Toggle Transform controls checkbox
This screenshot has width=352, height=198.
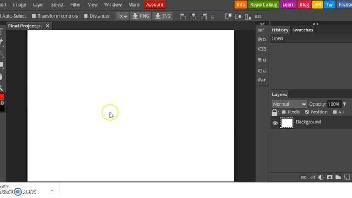click(x=34, y=16)
